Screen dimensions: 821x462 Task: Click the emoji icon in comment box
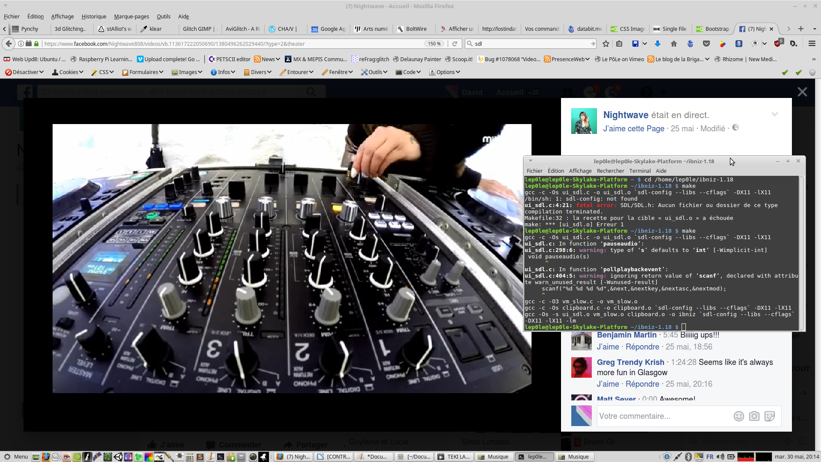(738, 416)
